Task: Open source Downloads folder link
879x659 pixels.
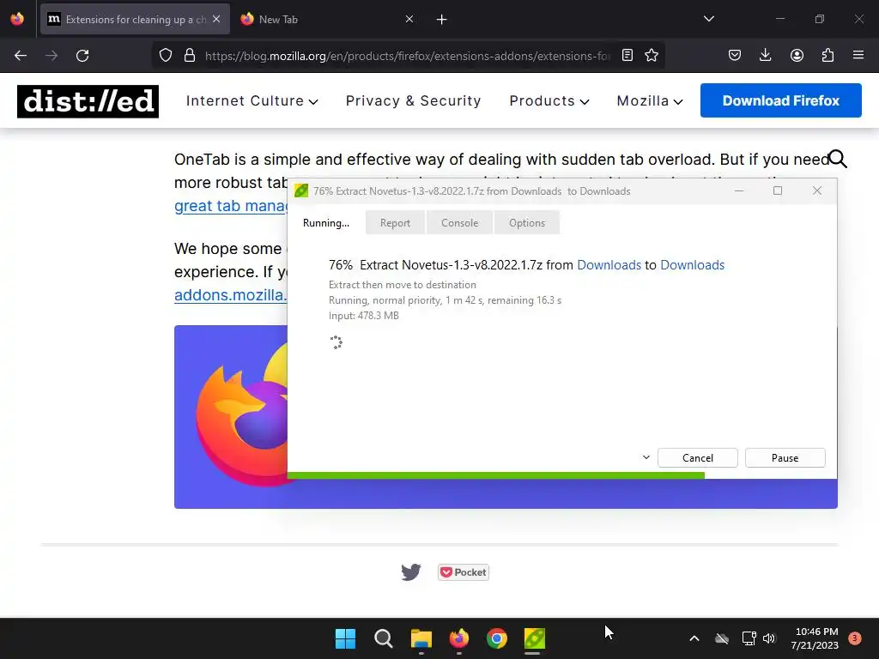Action: [x=609, y=265]
